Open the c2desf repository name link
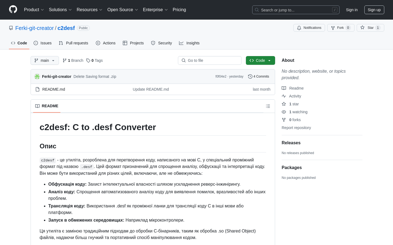This screenshot has height=245, width=393. 66,28
